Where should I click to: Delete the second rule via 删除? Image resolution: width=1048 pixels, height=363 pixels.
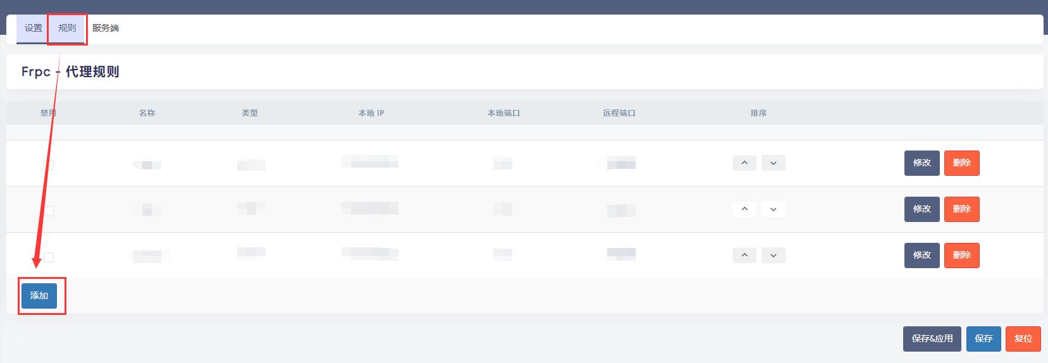[961, 209]
